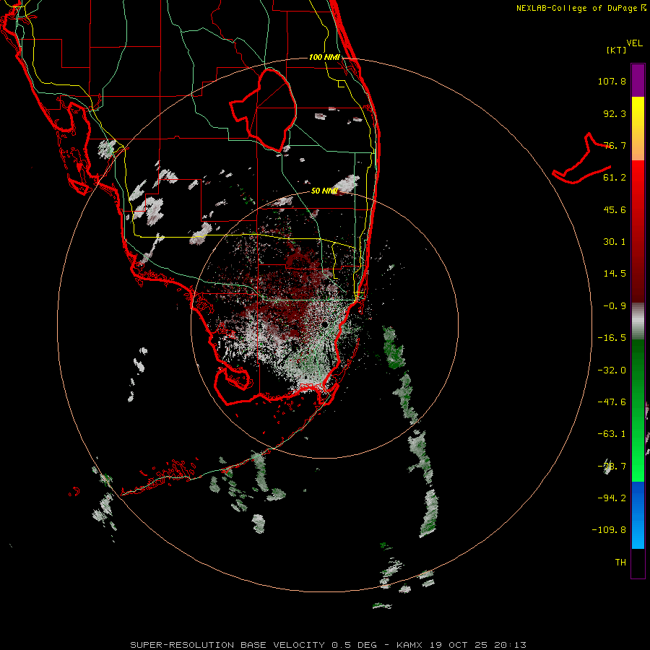Click the 30.1 velocity scale value

point(615,242)
